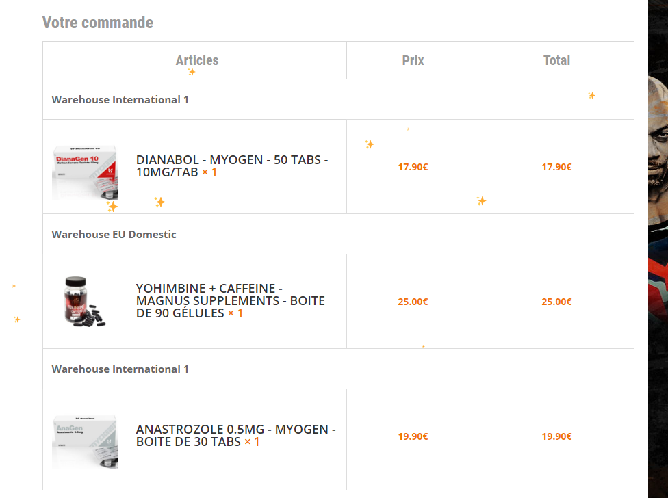Select the Prix column header
This screenshot has width=668, height=498.
[x=413, y=60]
